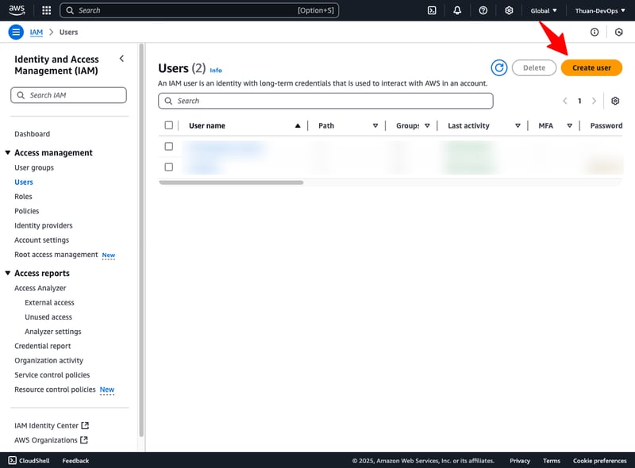Open the help question mark icon
This screenshot has height=468, width=635.
tap(483, 10)
